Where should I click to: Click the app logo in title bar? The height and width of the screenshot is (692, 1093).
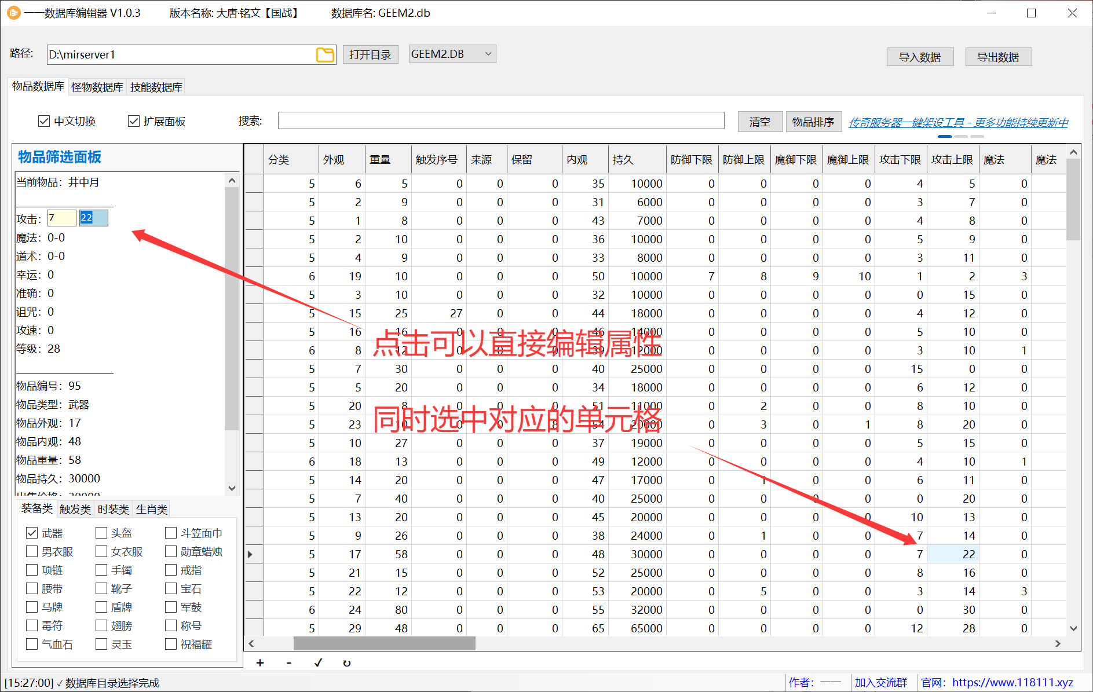[x=13, y=13]
